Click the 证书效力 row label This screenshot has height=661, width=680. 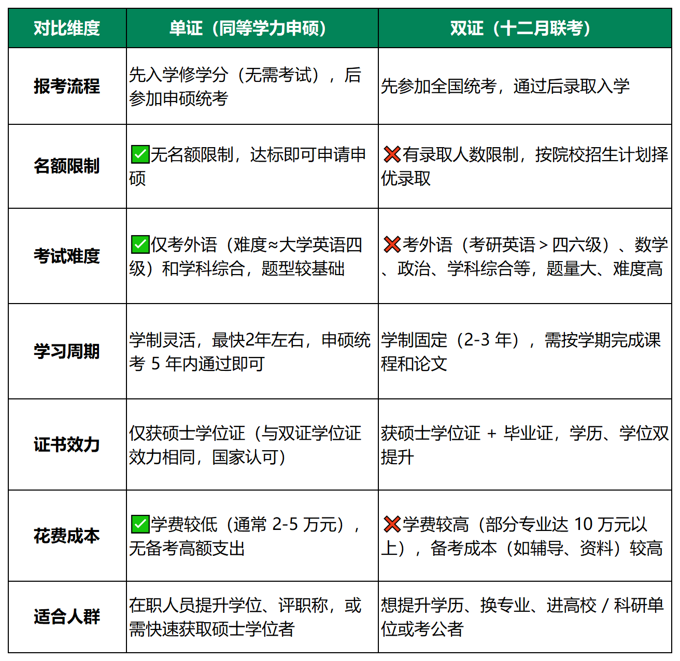pos(67,444)
